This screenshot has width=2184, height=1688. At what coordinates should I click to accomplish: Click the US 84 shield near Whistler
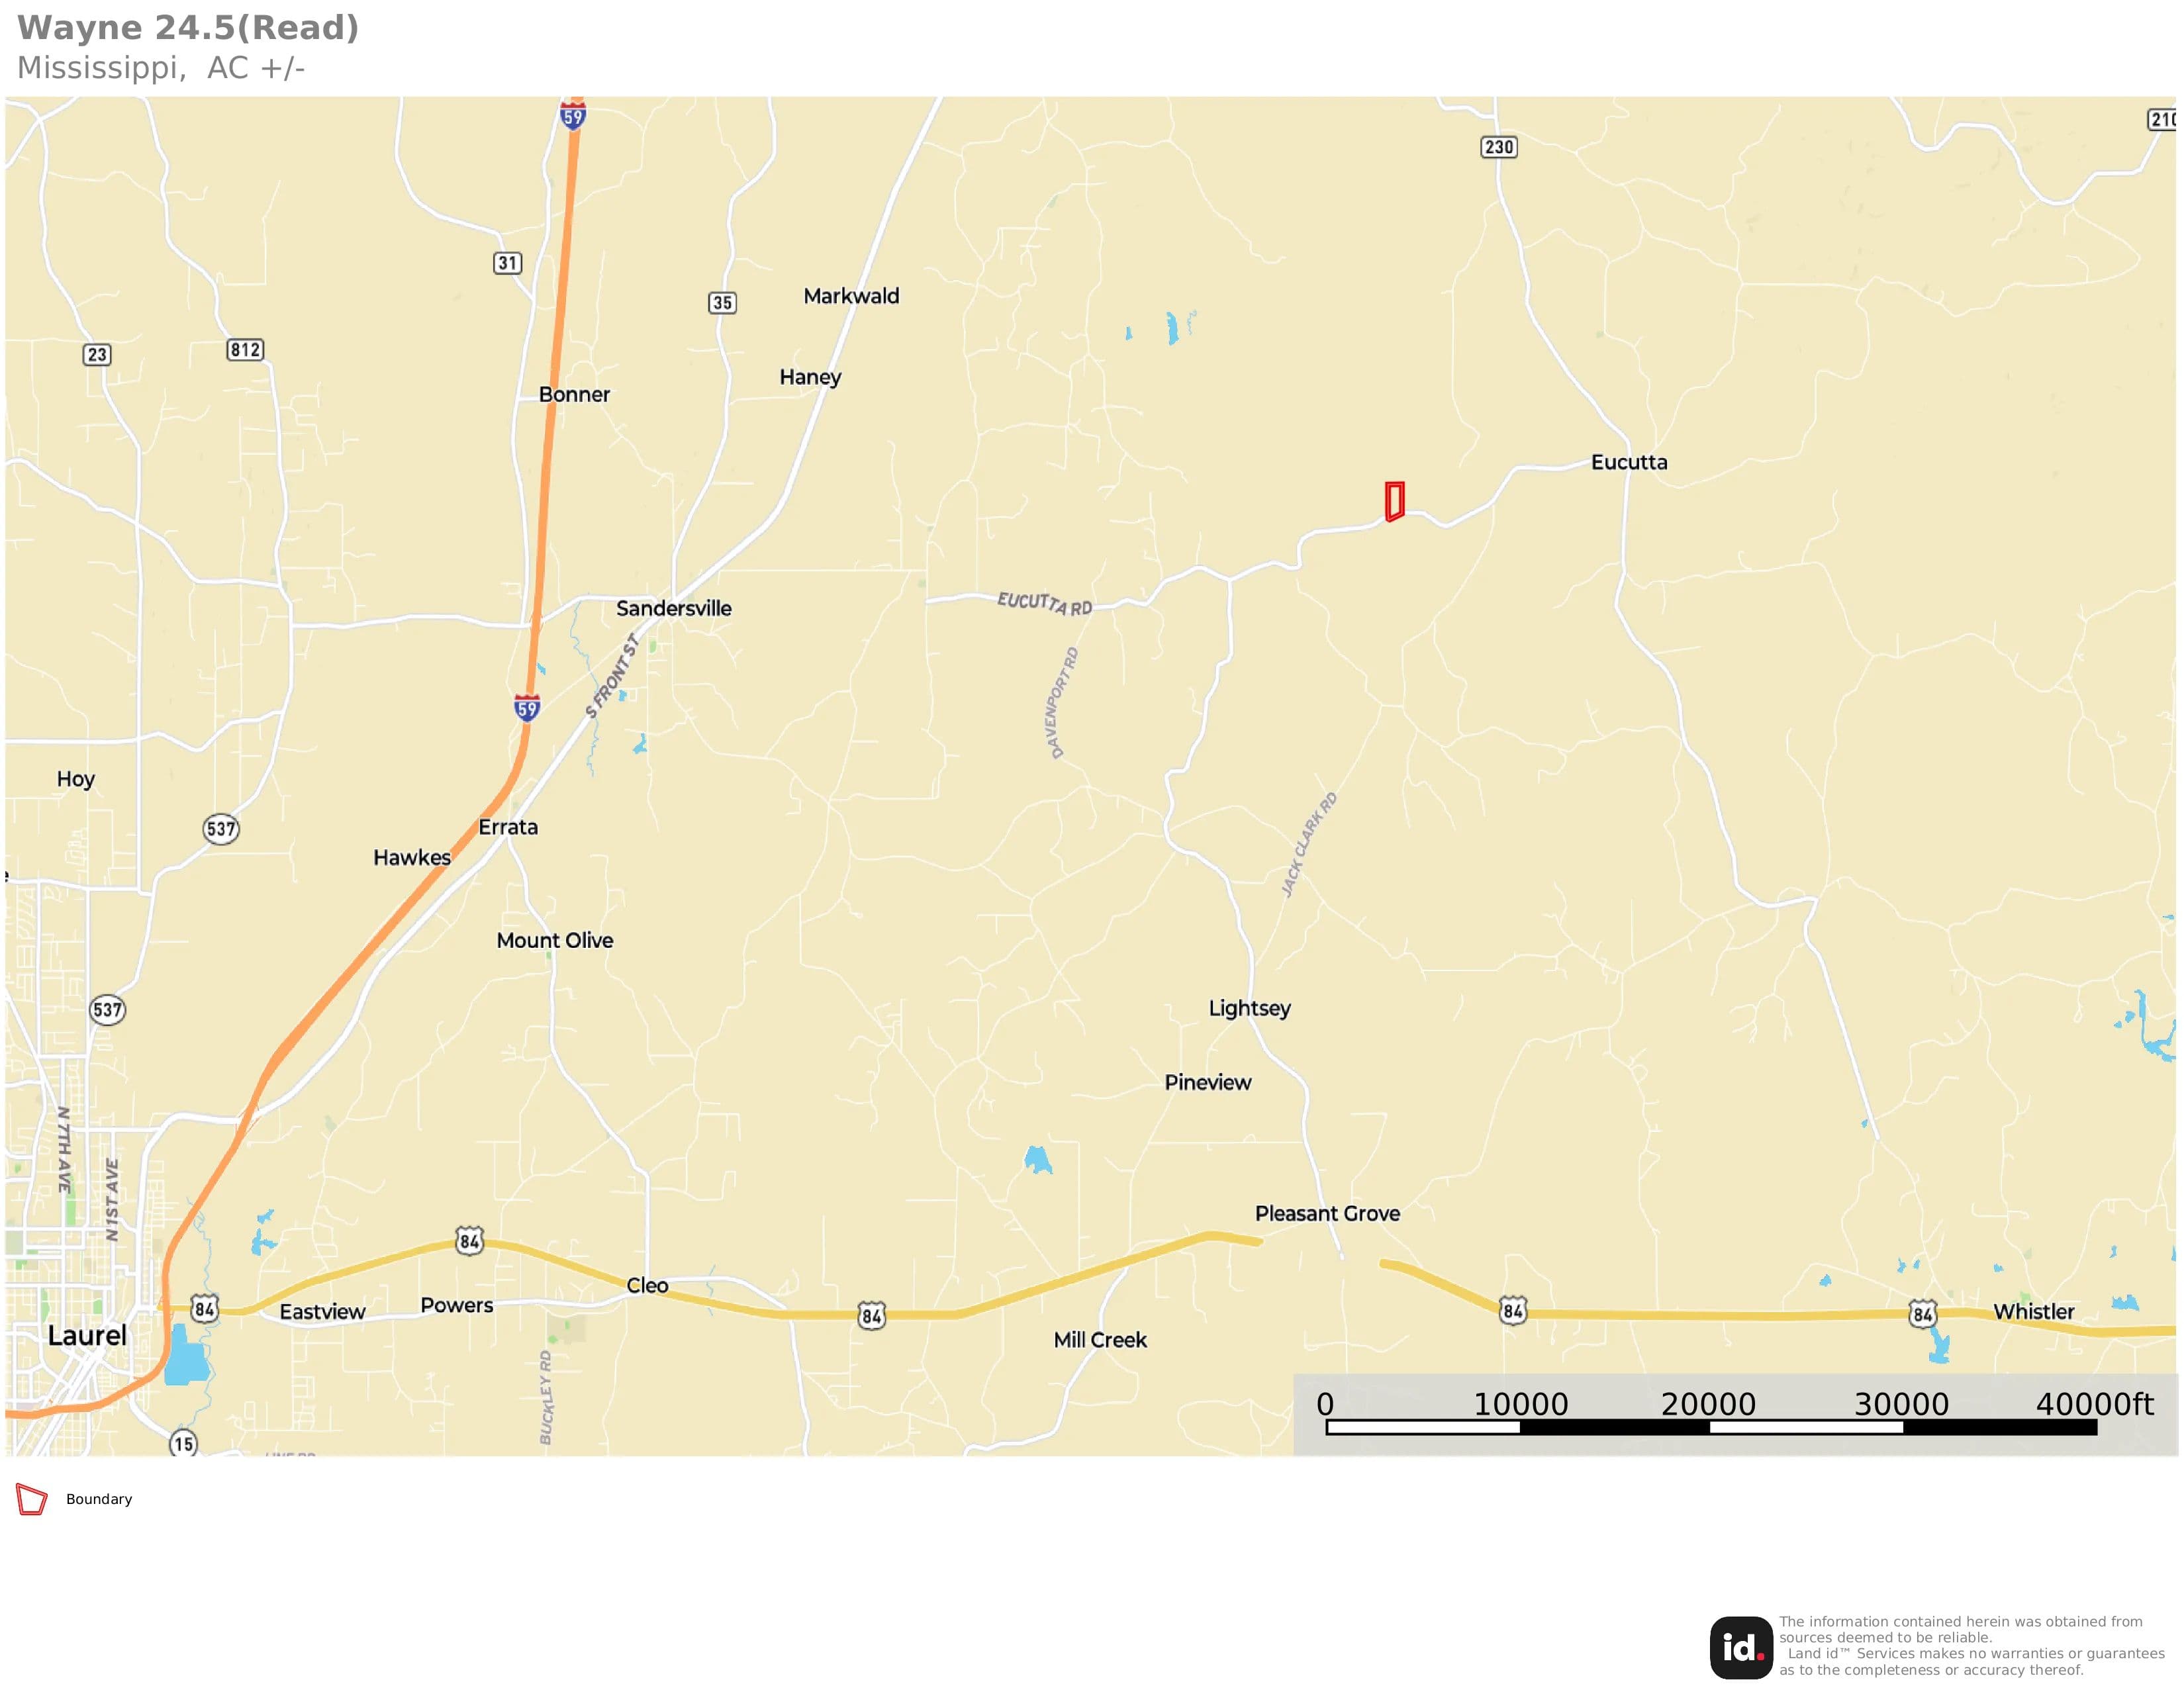point(1922,1313)
